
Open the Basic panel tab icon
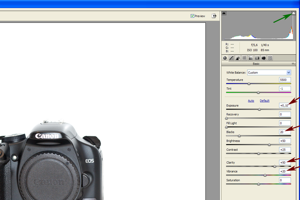(x=225, y=58)
